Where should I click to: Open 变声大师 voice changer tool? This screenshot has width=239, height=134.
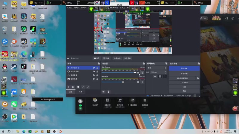pos(120,103)
